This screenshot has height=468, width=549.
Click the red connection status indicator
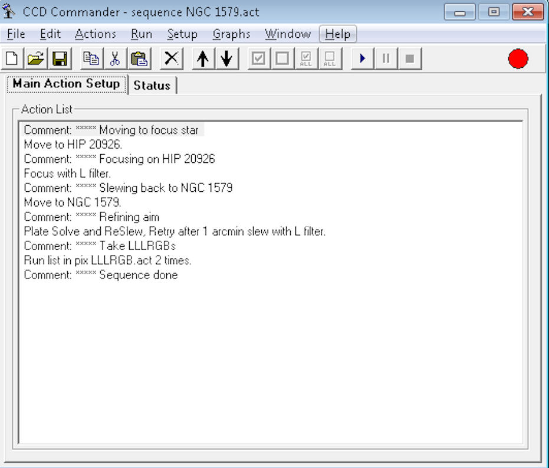(518, 58)
